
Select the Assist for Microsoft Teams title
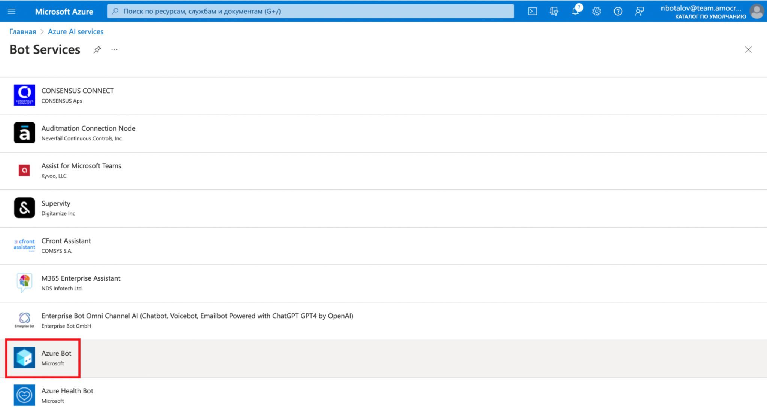(x=81, y=165)
